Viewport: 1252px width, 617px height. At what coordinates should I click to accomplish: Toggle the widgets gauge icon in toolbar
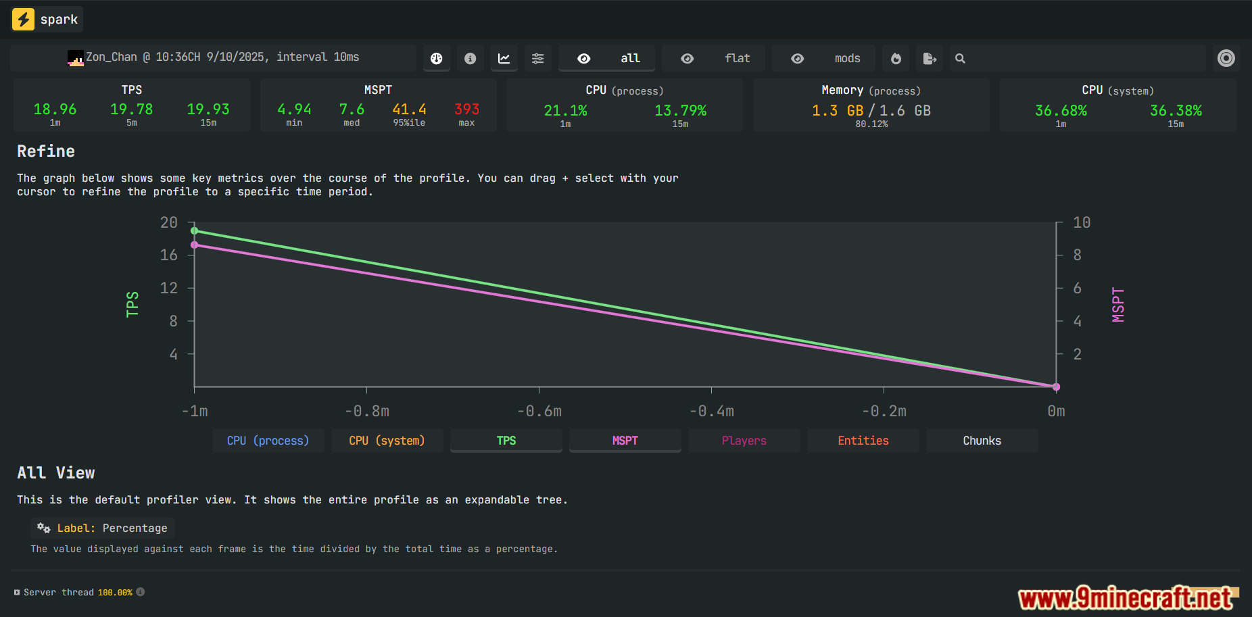(x=437, y=59)
